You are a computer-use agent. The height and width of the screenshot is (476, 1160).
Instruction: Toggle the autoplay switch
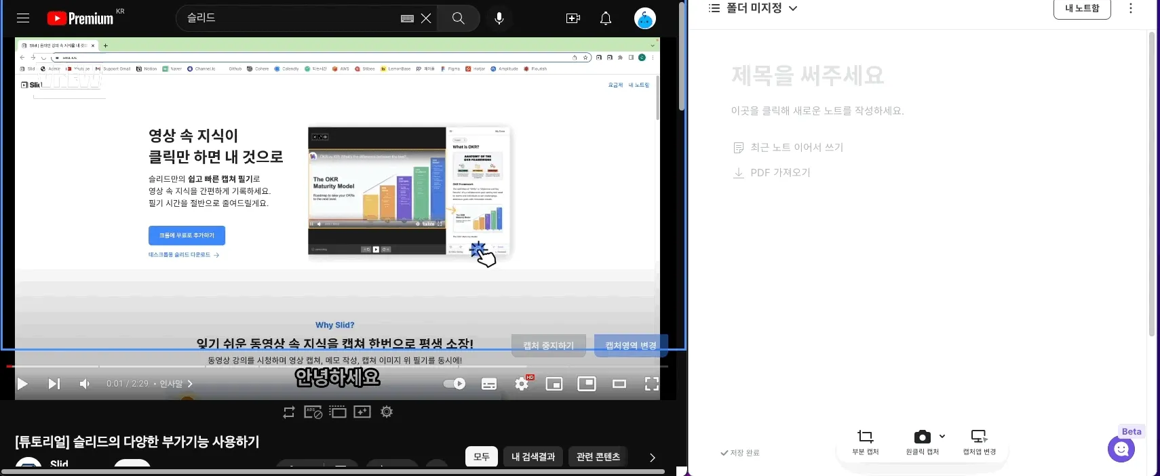(455, 384)
